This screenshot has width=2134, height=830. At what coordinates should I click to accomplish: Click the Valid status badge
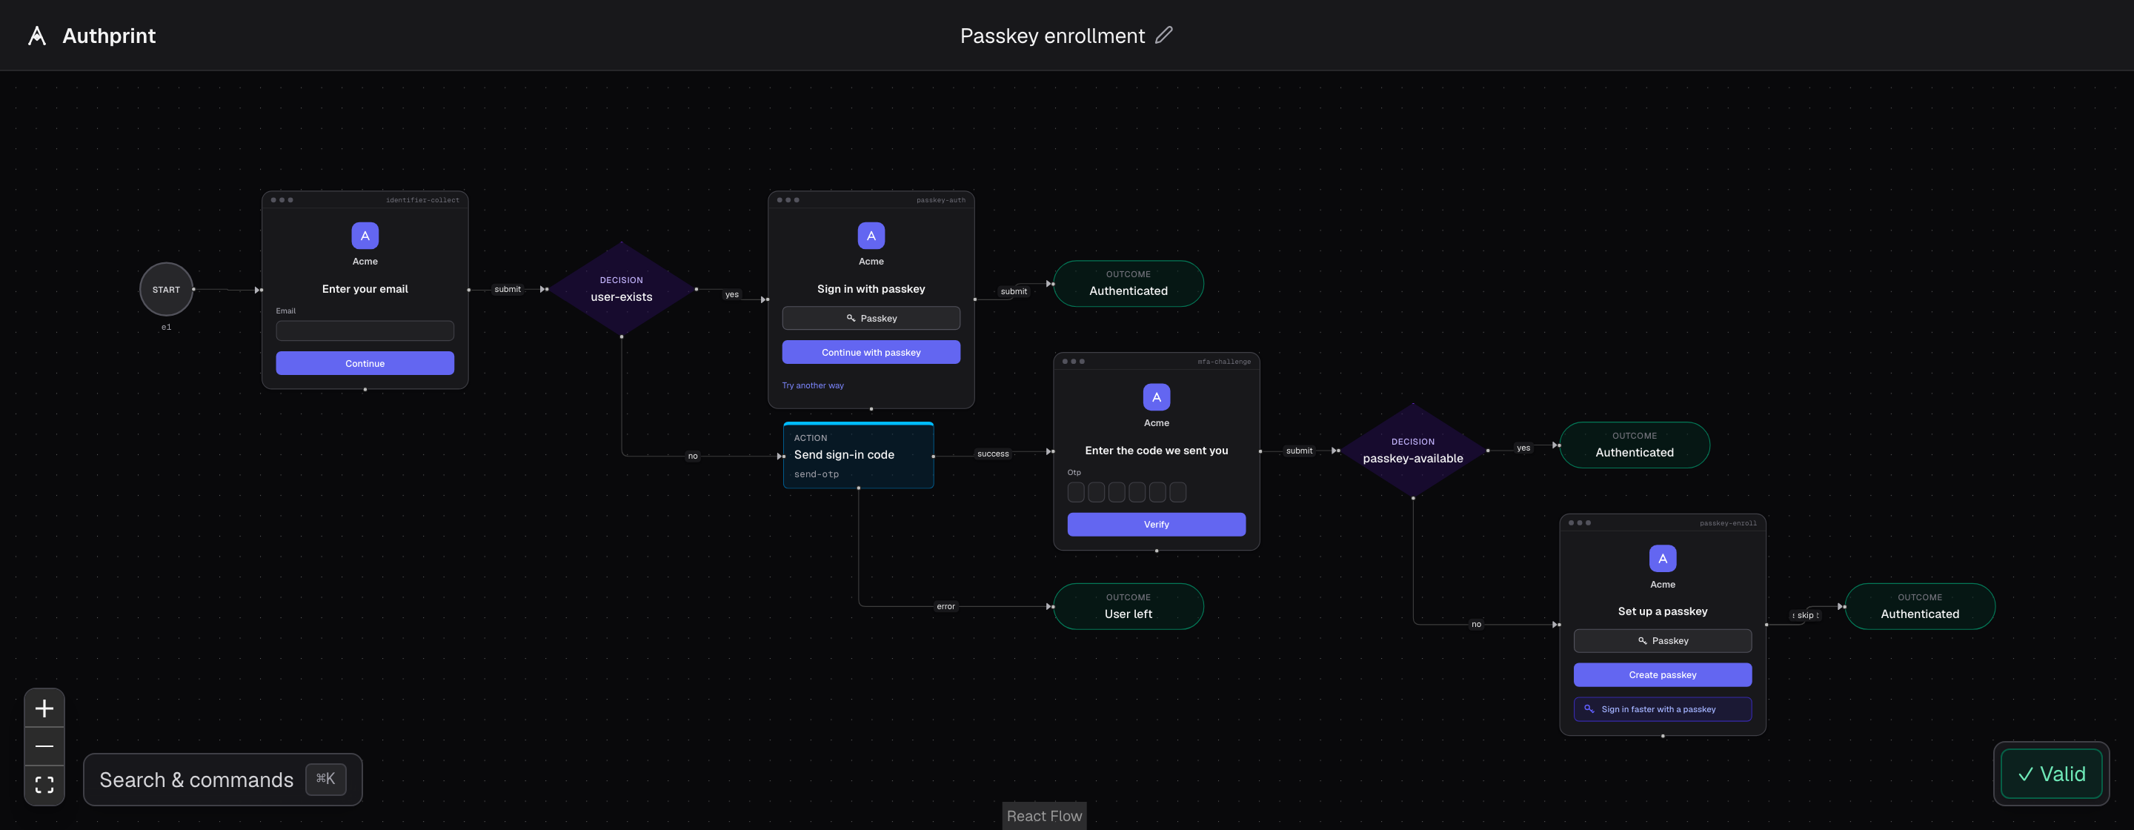tap(2051, 774)
